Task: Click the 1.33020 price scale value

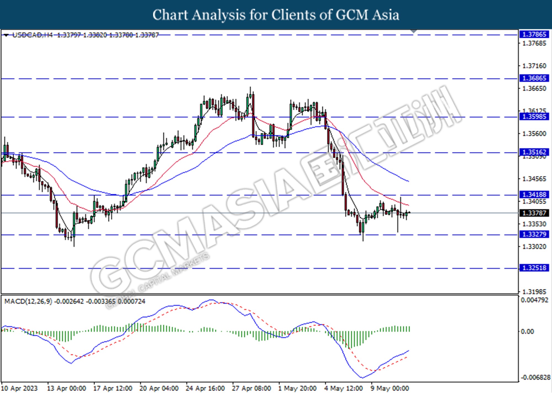Action: [534, 247]
